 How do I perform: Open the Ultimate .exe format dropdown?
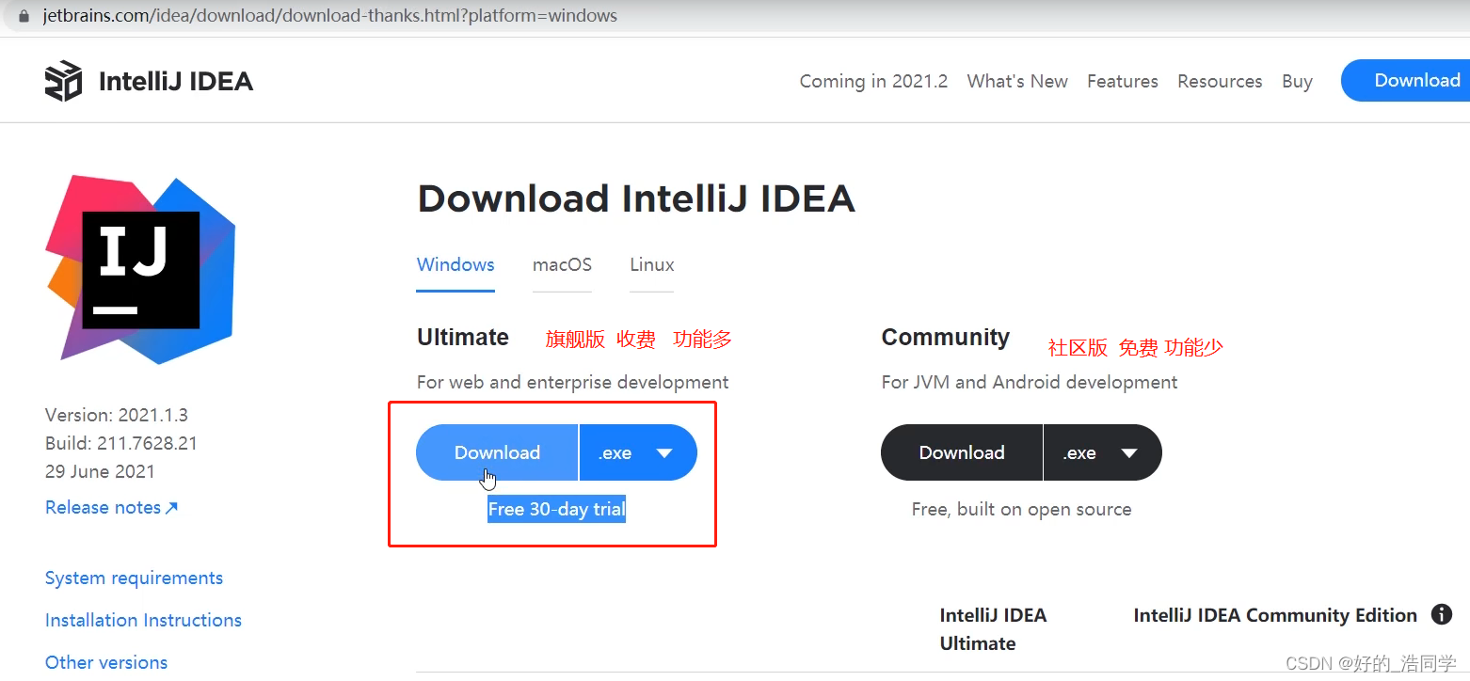coord(638,452)
